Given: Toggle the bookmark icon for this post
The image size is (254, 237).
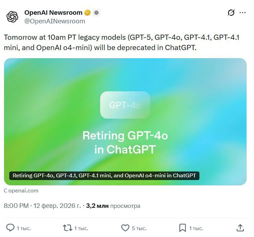Looking at the screenshot, I should (x=182, y=228).
